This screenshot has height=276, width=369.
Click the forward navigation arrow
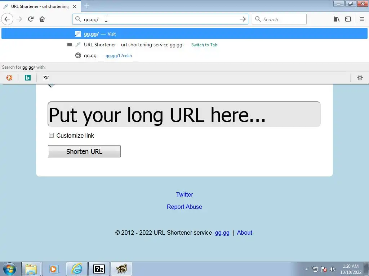click(19, 19)
